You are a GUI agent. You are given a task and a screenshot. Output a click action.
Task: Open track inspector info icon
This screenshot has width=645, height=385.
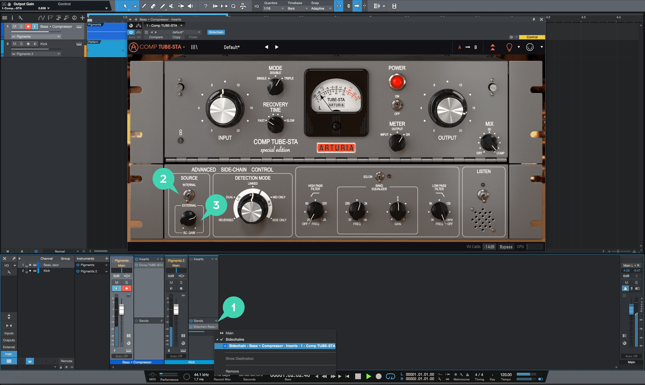tap(12, 18)
